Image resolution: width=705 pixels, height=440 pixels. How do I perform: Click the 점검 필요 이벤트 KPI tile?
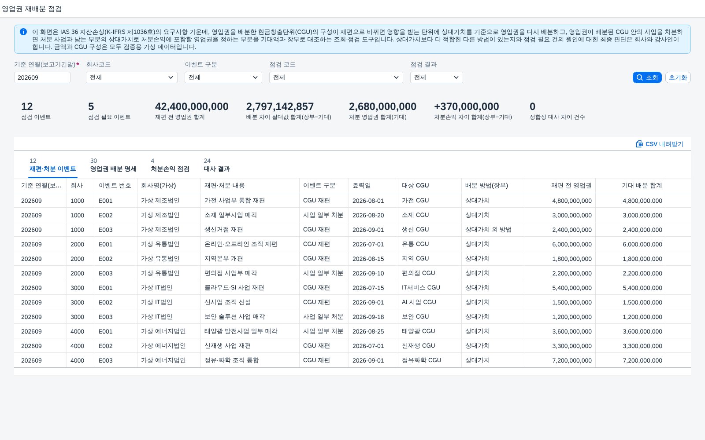[x=109, y=111]
